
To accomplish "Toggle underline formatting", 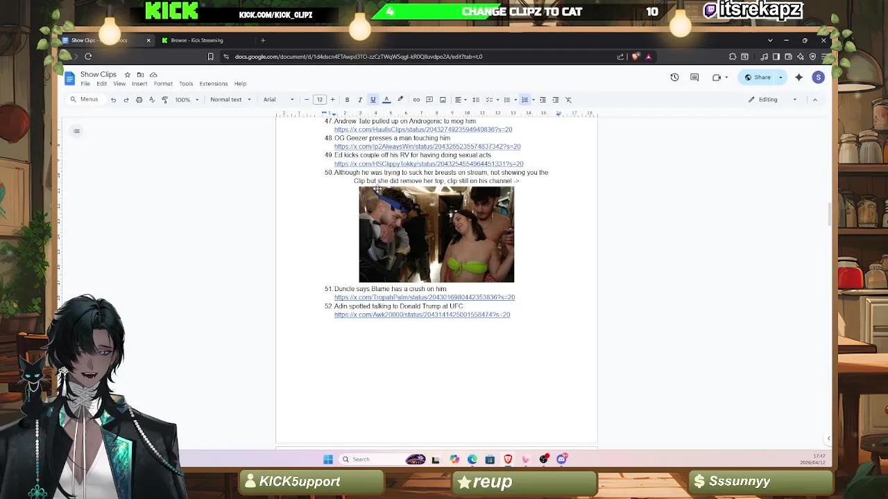I will click(x=373, y=100).
